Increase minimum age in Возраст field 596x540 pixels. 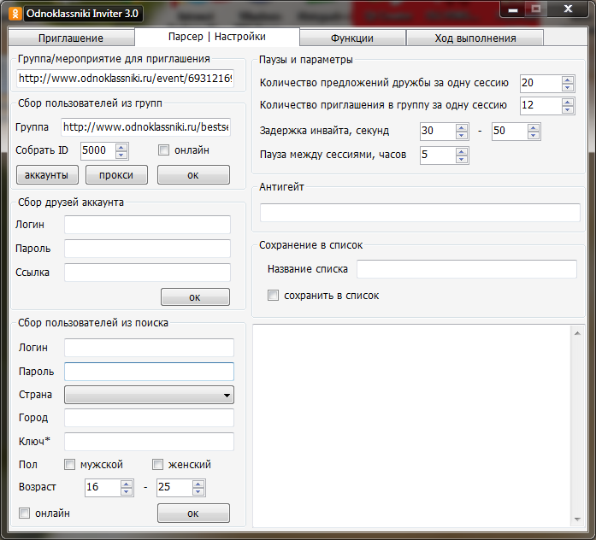[x=127, y=484]
